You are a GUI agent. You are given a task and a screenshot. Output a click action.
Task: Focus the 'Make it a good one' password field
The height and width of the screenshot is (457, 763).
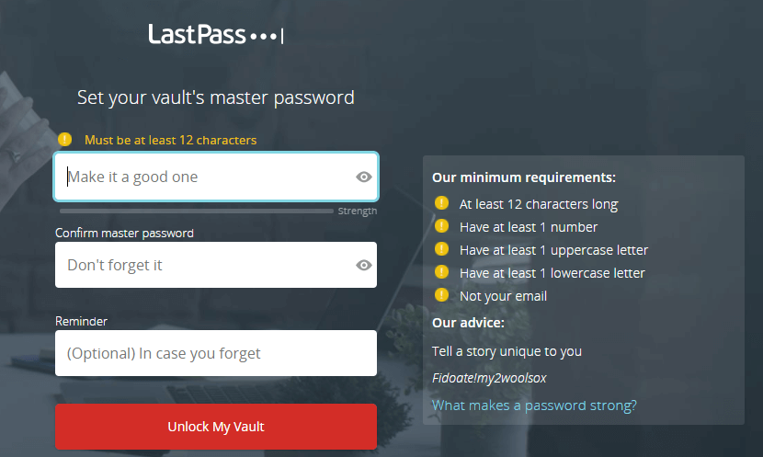(x=202, y=177)
